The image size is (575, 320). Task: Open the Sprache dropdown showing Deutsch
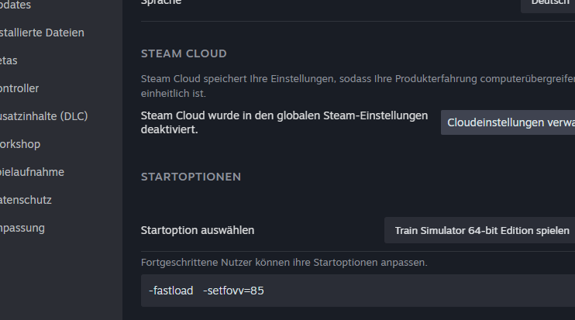[x=549, y=3]
